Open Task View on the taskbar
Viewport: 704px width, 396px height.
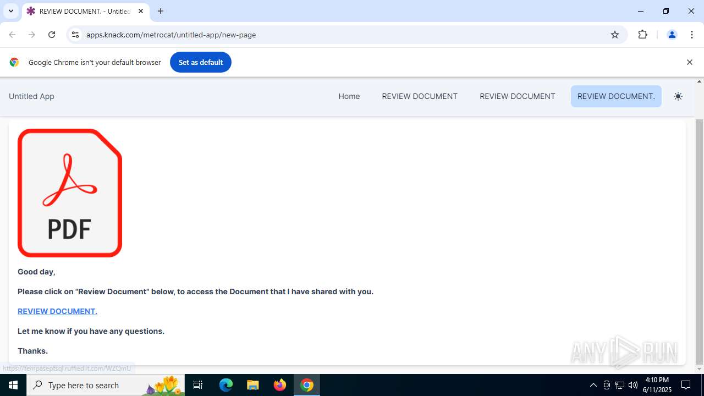click(199, 385)
